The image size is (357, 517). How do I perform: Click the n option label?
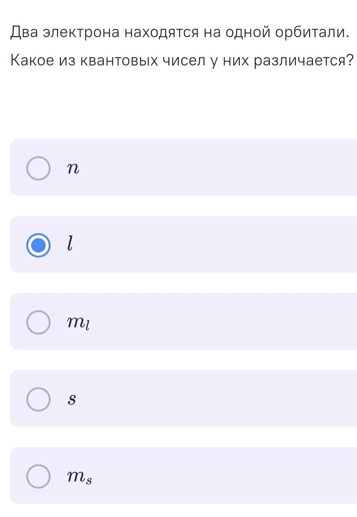point(73,169)
